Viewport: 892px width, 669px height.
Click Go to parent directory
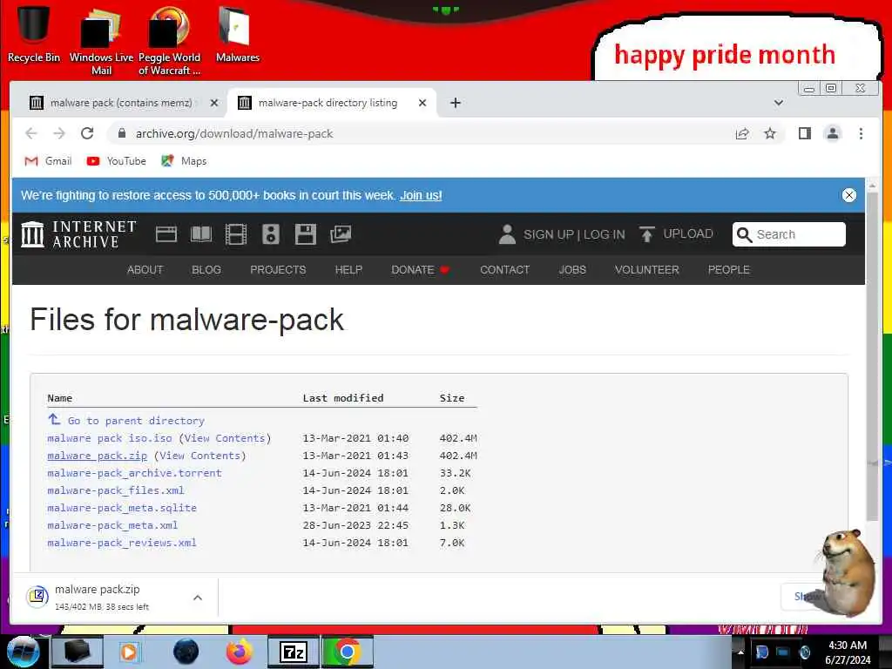[126, 421]
